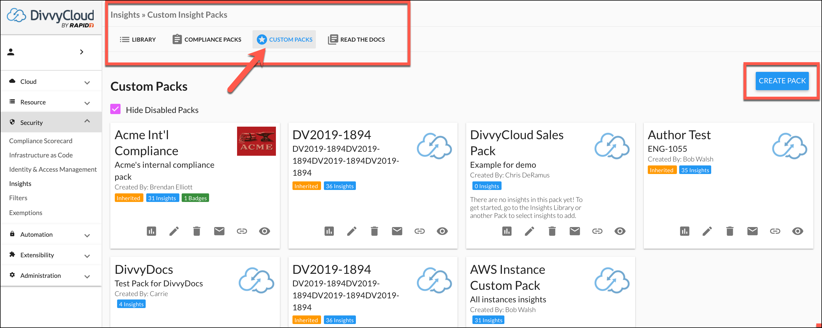Open Exemptions in sidebar

click(x=25, y=212)
